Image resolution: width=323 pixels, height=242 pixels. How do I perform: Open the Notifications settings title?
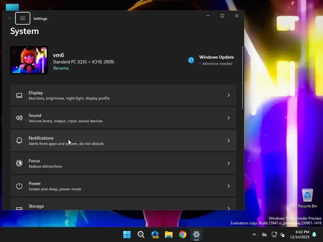41,138
